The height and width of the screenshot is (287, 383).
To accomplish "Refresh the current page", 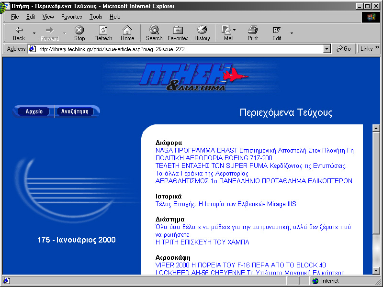I will point(103,33).
